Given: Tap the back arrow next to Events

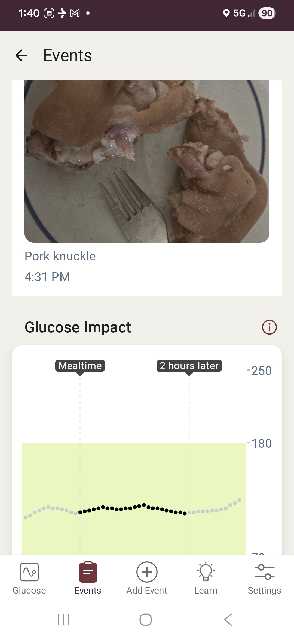Looking at the screenshot, I should click(x=22, y=55).
